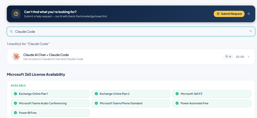Click green check beside Teams Phone Standard
Viewport: 257px width, 118px height.
(96, 103)
